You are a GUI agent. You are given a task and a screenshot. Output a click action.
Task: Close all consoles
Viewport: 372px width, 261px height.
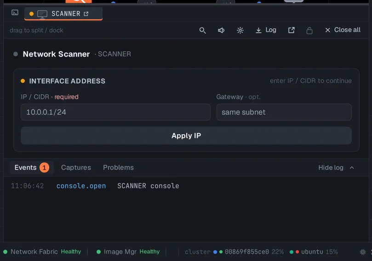pos(343,30)
